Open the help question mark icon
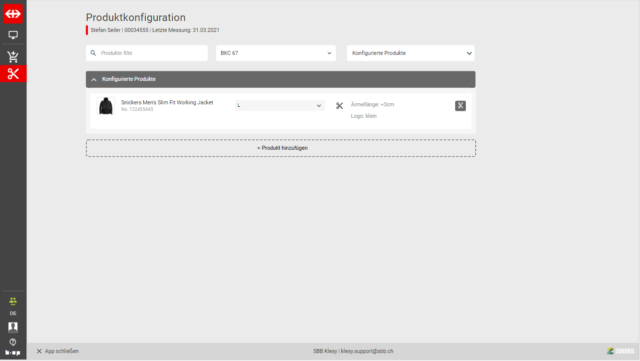640x361 pixels. (x=13, y=342)
